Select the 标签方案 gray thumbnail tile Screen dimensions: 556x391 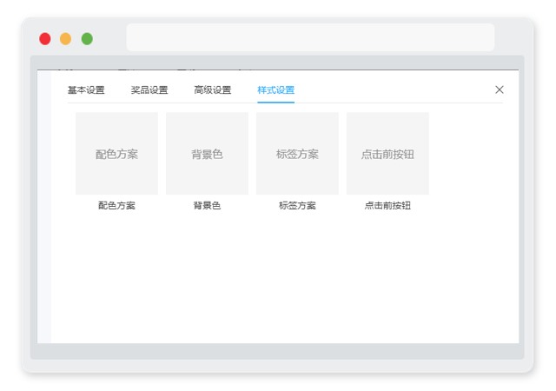pyautogui.click(x=297, y=153)
